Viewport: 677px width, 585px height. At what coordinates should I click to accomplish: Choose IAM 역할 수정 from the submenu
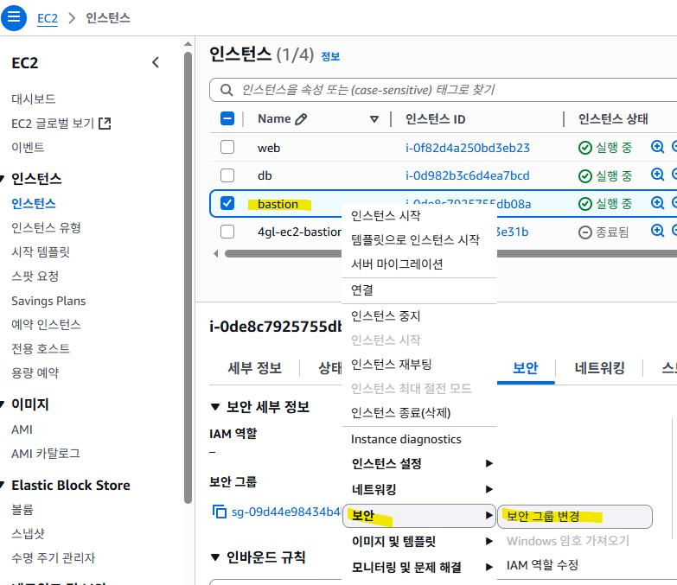coord(542,565)
